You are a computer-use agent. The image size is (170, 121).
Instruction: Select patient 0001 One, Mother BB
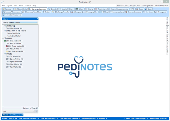point(14,41)
